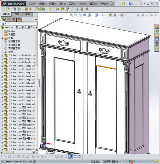Open the Toolbox menu
The height and width of the screenshot is (164, 160).
tap(82, 4)
